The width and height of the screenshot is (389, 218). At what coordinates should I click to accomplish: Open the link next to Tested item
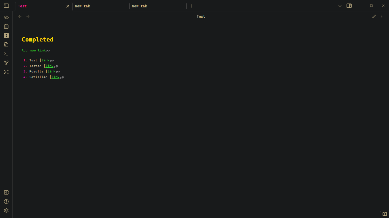(50, 66)
